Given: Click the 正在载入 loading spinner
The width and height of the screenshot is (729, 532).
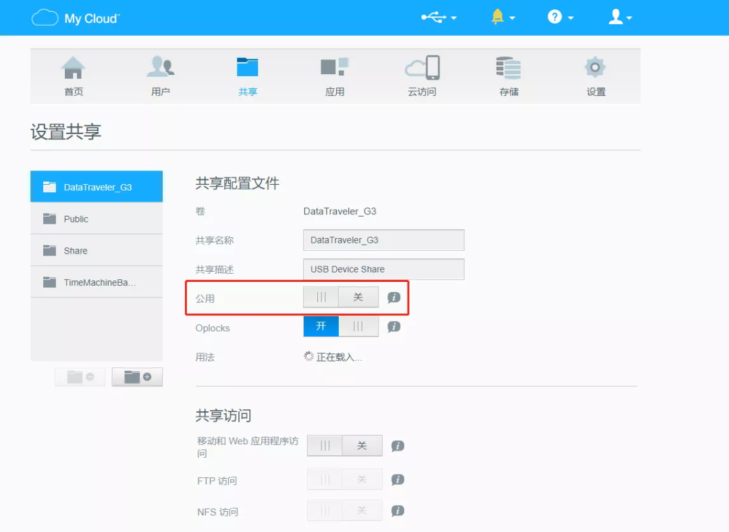Looking at the screenshot, I should coord(308,356).
